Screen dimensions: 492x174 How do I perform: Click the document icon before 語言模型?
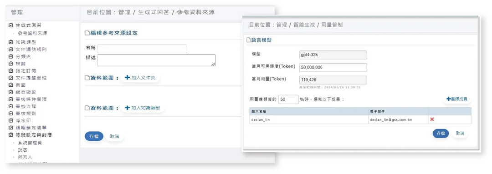tap(249, 40)
